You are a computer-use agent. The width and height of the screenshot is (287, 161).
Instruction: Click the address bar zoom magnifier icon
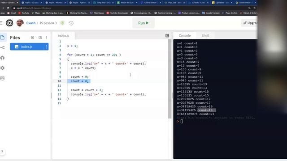249,8
